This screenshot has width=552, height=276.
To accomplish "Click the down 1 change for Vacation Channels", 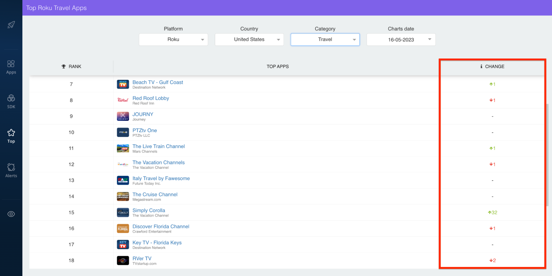I will (492, 164).
